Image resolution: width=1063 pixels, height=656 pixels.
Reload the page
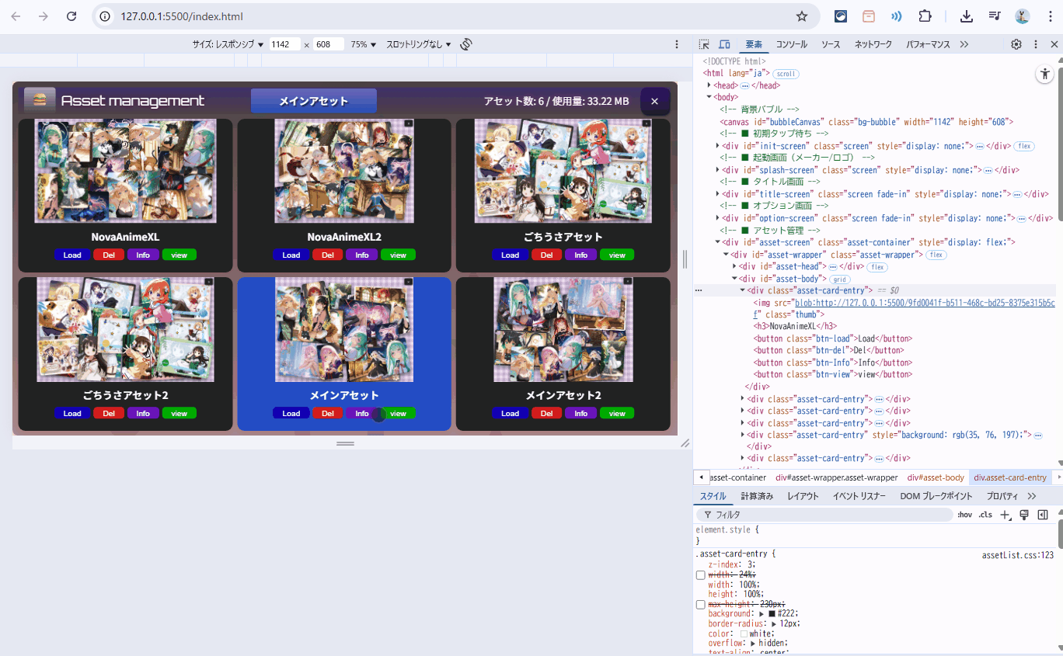coord(71,16)
